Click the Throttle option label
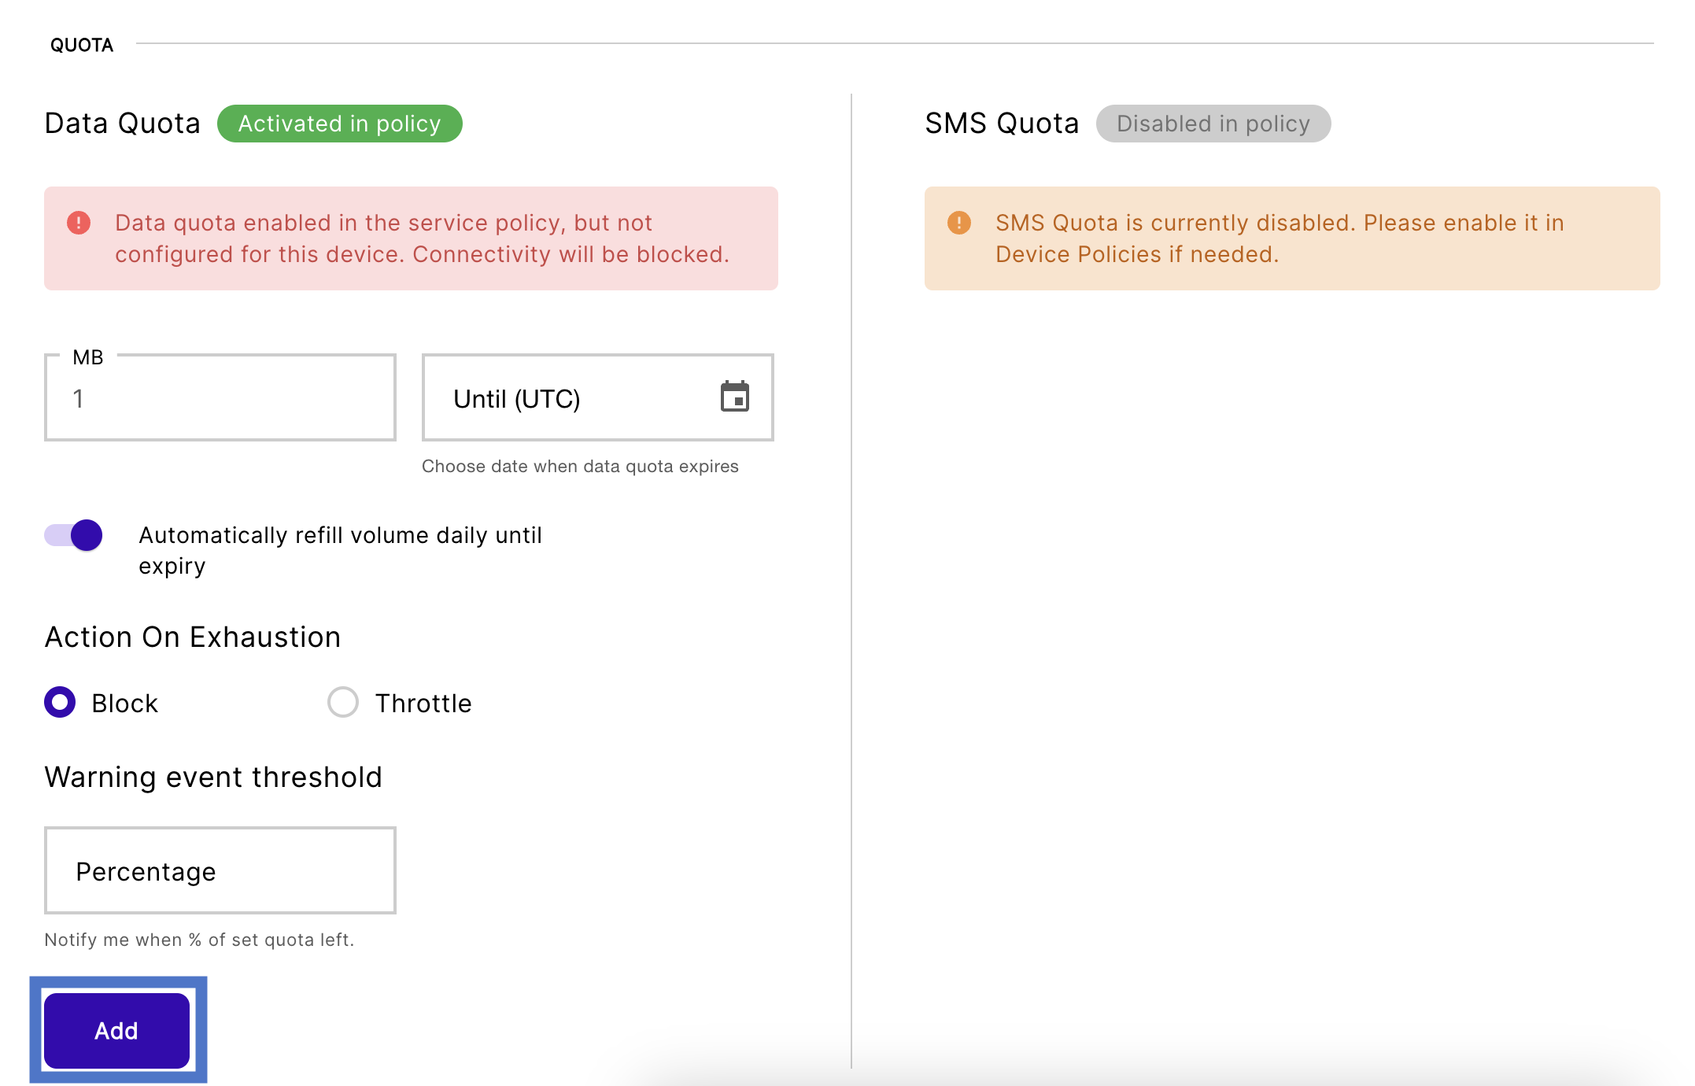 click(423, 704)
